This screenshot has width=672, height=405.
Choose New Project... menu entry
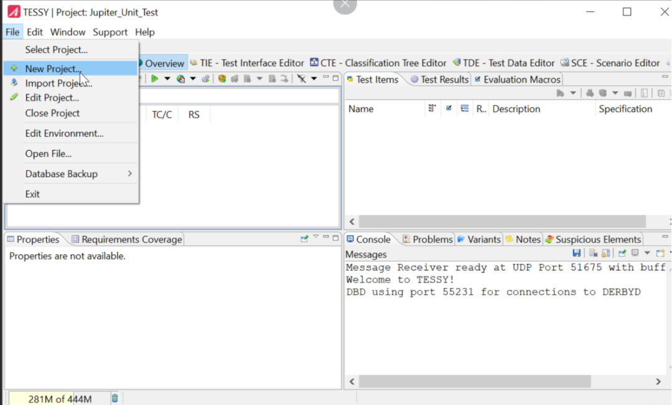coord(71,68)
